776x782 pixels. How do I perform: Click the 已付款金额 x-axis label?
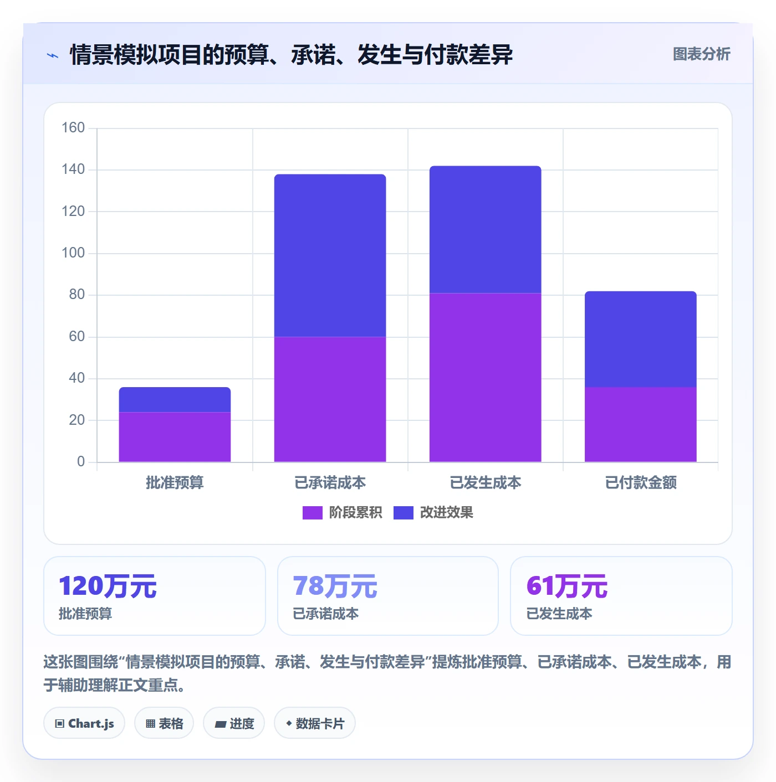click(x=640, y=482)
